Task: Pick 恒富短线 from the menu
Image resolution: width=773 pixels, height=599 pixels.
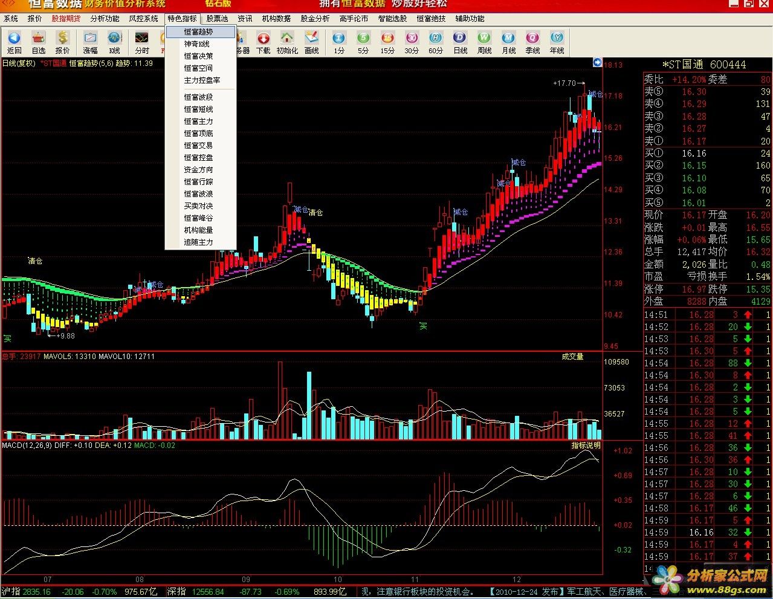Action: [201, 109]
